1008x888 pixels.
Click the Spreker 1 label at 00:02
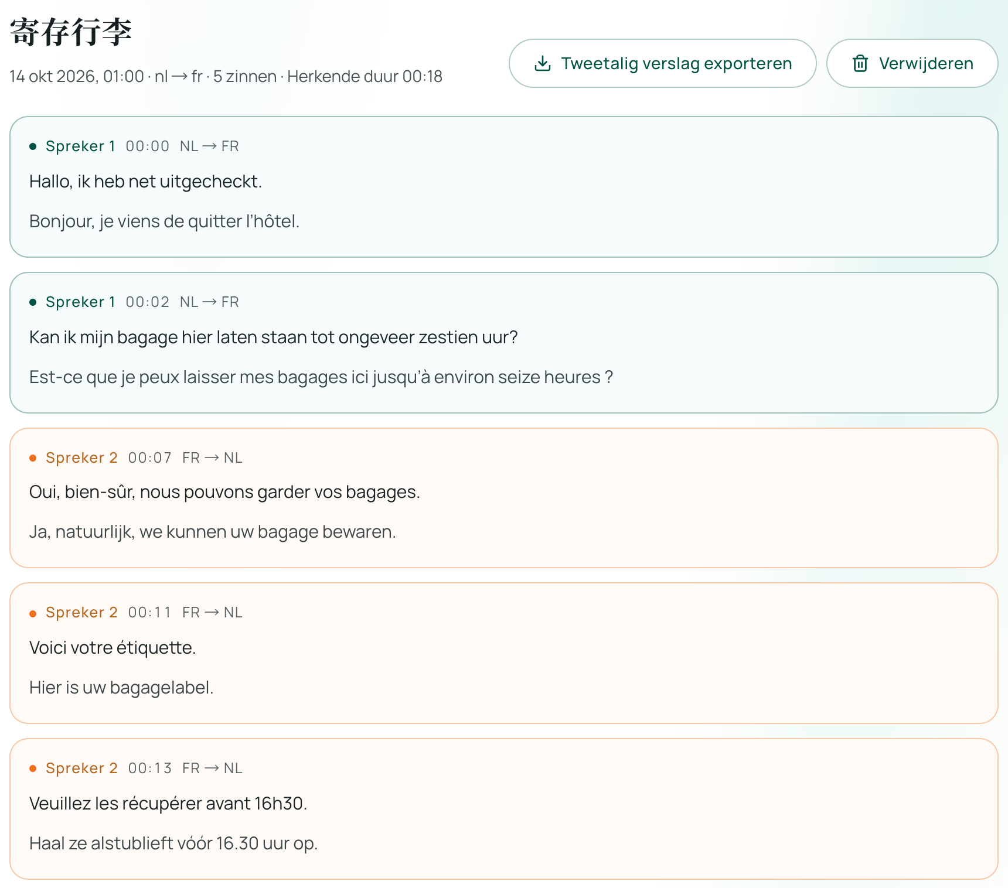pyautogui.click(x=80, y=302)
